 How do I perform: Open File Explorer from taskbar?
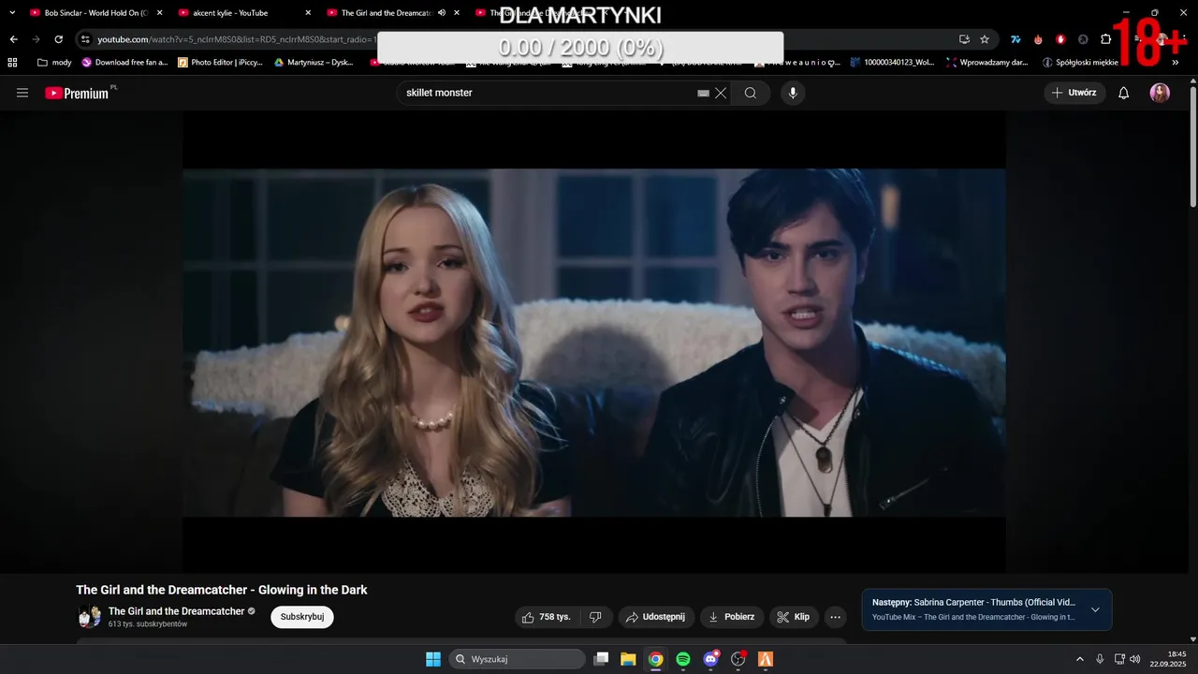pos(628,659)
